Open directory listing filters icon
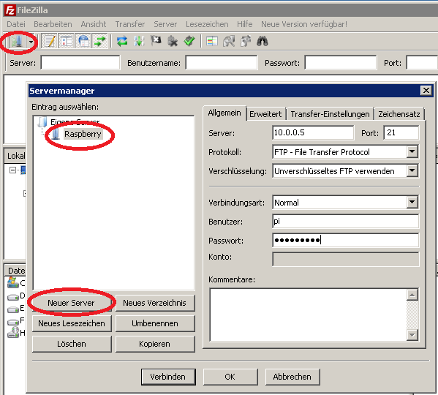438x395 pixels. tap(212, 42)
